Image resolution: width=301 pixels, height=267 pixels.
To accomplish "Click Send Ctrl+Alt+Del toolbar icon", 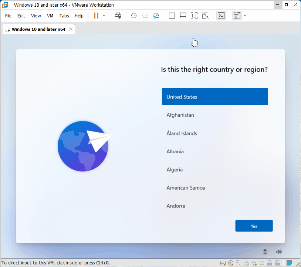I will pyautogui.click(x=118, y=16).
